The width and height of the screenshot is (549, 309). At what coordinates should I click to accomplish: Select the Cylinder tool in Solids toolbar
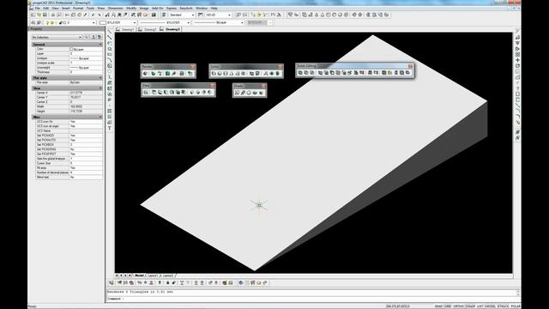[226, 74]
